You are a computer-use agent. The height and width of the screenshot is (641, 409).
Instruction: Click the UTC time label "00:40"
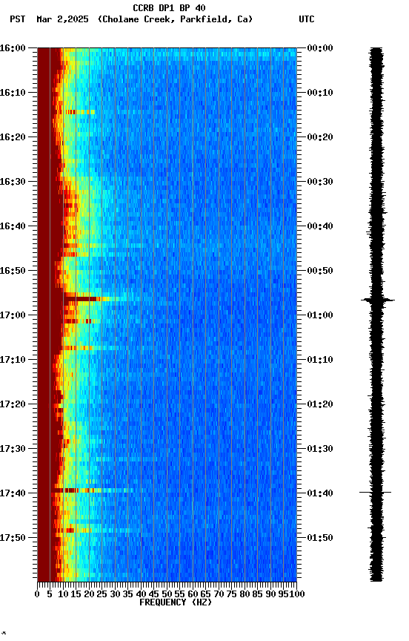coord(320,226)
